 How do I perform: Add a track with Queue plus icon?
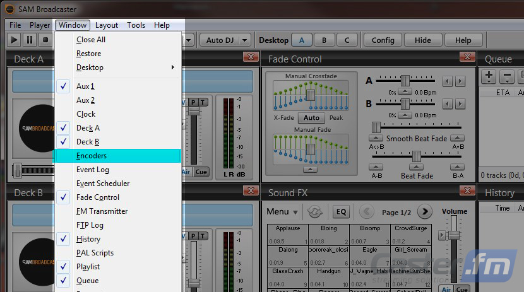tap(489, 76)
